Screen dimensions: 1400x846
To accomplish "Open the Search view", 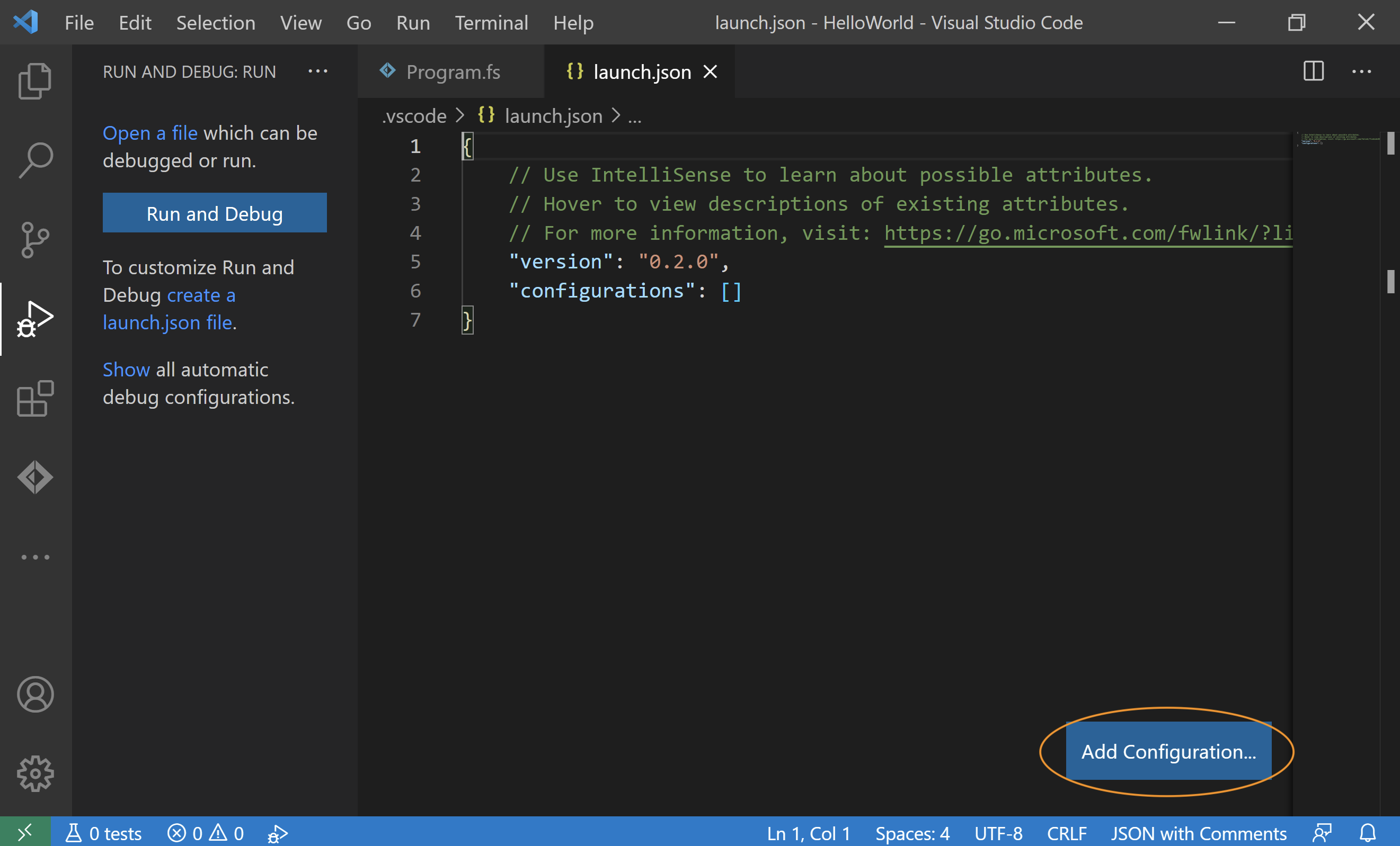I will click(x=35, y=160).
